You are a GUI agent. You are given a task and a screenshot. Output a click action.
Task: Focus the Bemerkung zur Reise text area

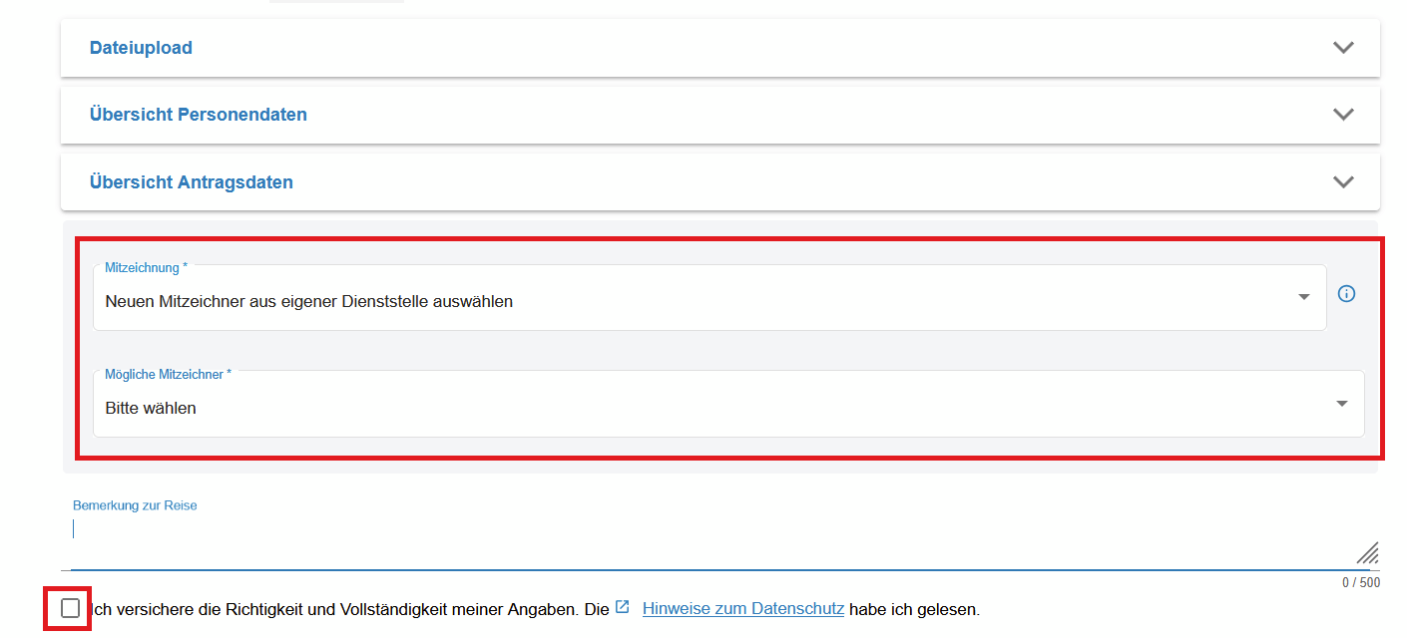click(x=699, y=538)
